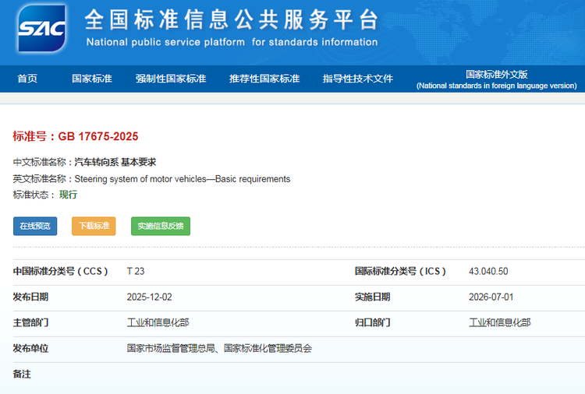585x394 pixels.
Task: Click the 现行 status label
Action: [x=69, y=195]
